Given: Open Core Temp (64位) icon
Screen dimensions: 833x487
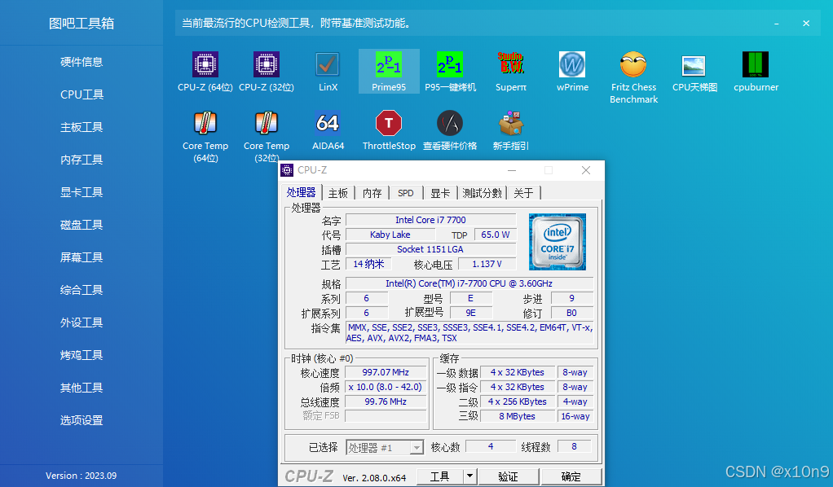Looking at the screenshot, I should (x=205, y=123).
